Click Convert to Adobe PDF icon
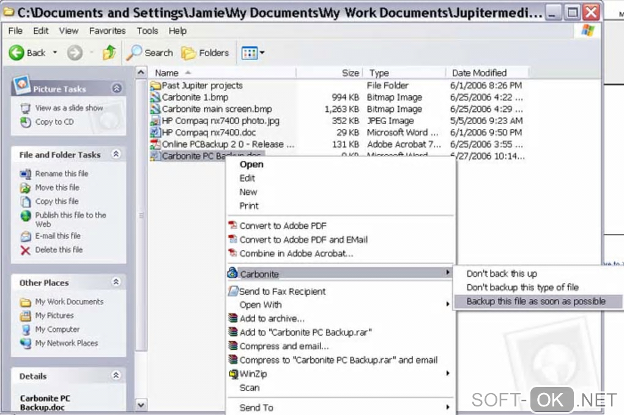The height and width of the screenshot is (415, 624). point(233,226)
